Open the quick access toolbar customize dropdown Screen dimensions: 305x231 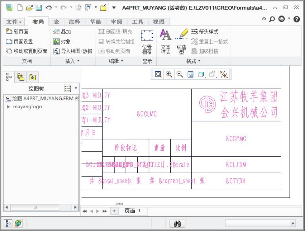point(114,8)
